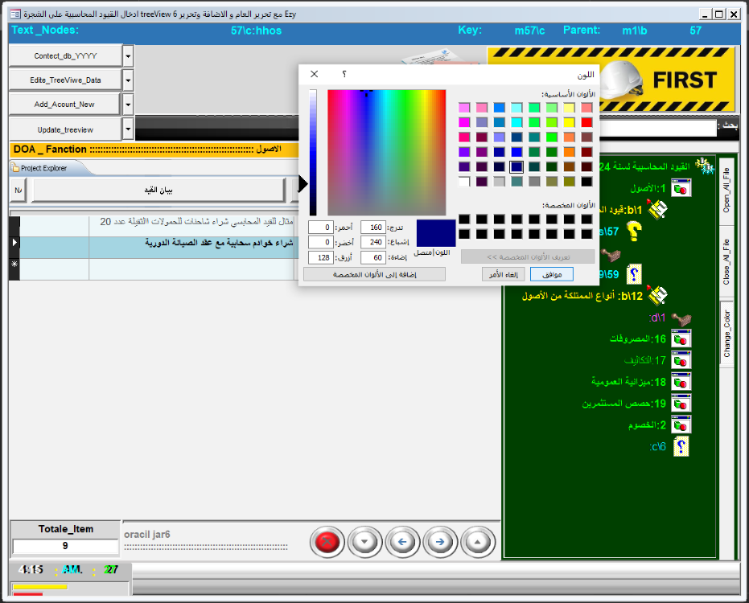Pick the bright red basic color swatch
The width and height of the screenshot is (749, 603).
(x=586, y=122)
